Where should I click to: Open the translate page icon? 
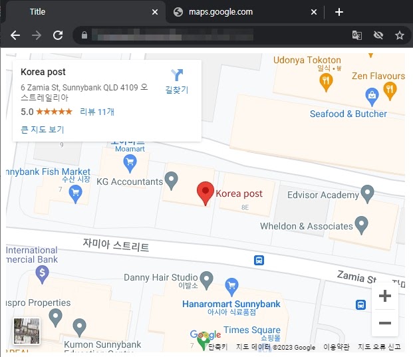[357, 35]
